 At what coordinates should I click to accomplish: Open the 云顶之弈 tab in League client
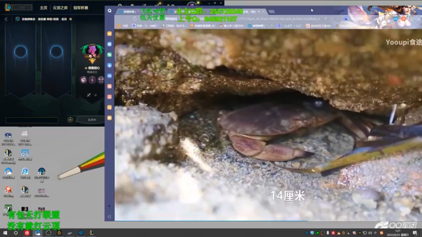60,8
